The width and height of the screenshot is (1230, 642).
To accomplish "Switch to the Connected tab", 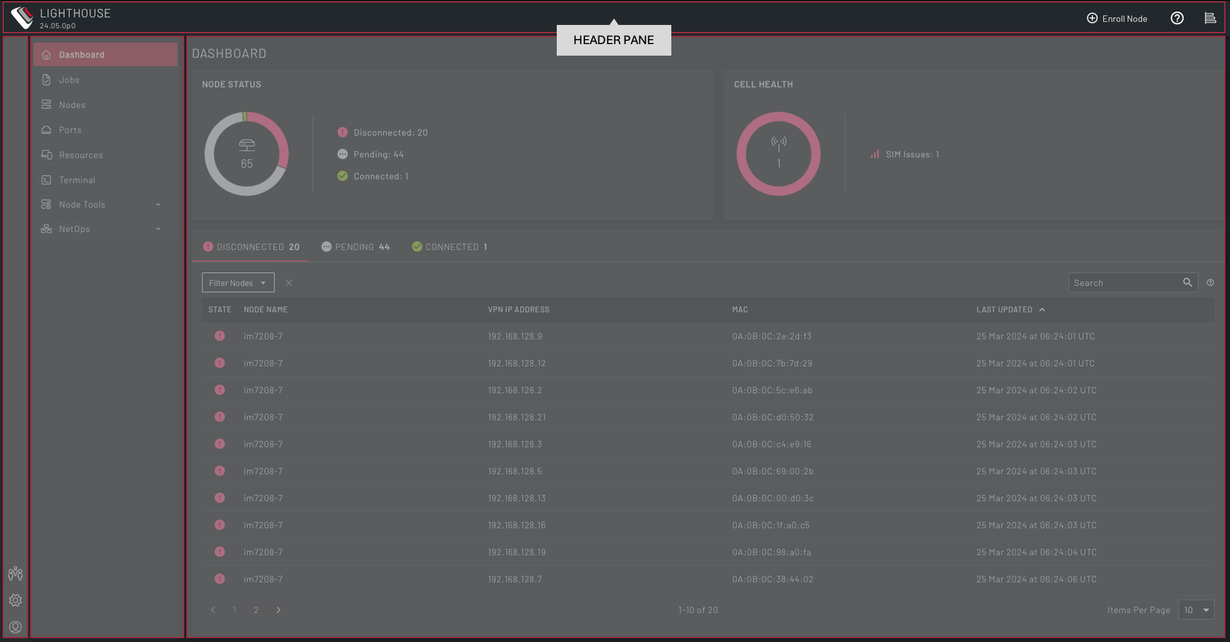I will [x=450, y=247].
